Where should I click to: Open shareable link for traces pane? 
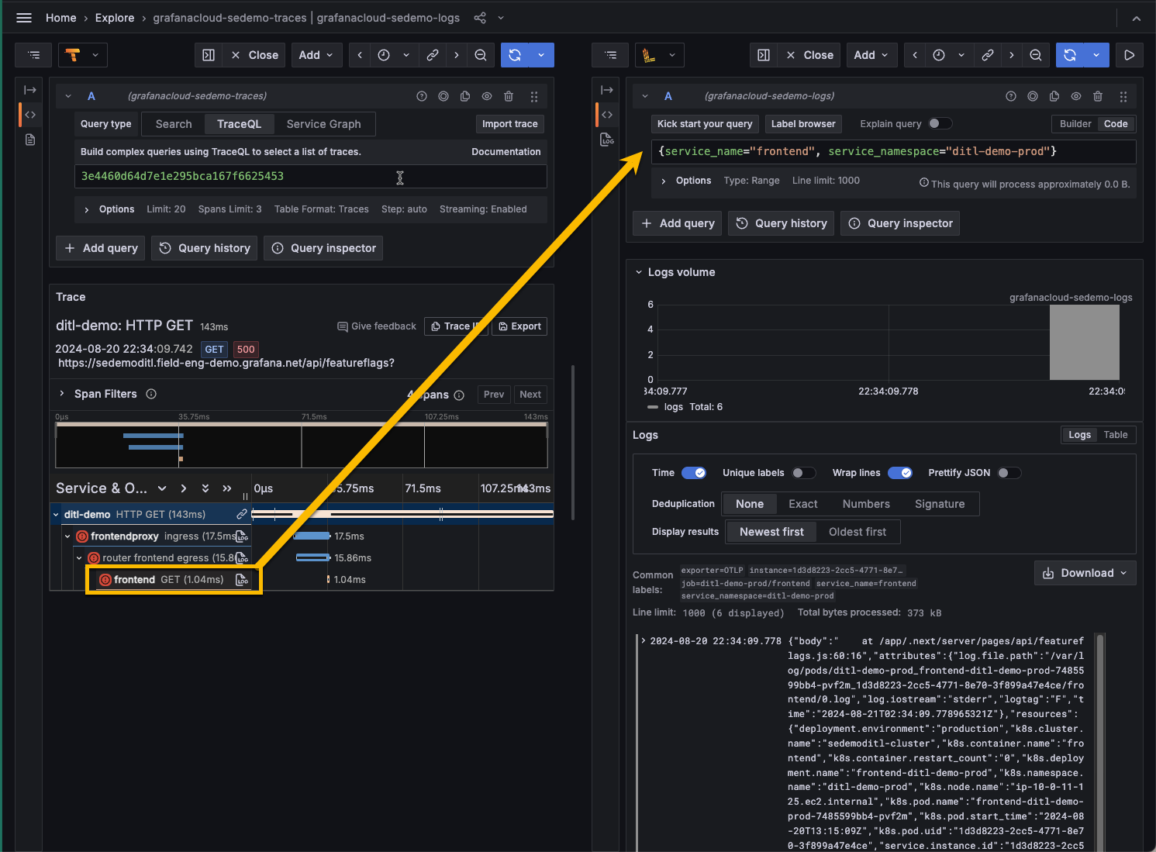tap(433, 55)
